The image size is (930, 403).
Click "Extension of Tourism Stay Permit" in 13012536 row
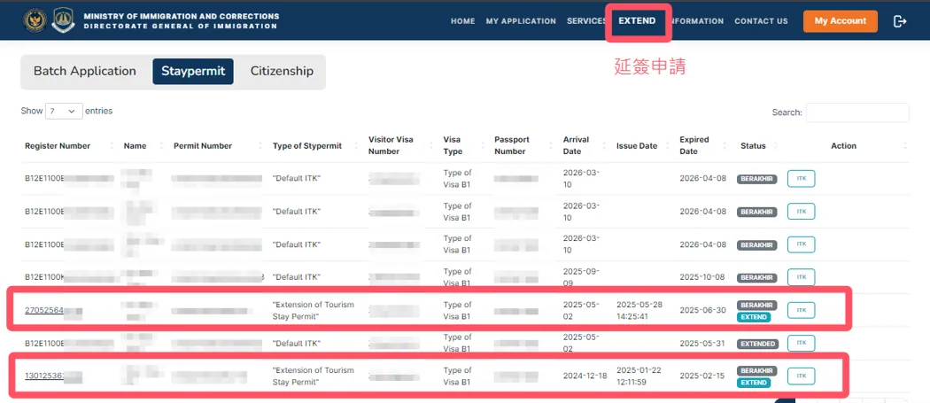314,376
